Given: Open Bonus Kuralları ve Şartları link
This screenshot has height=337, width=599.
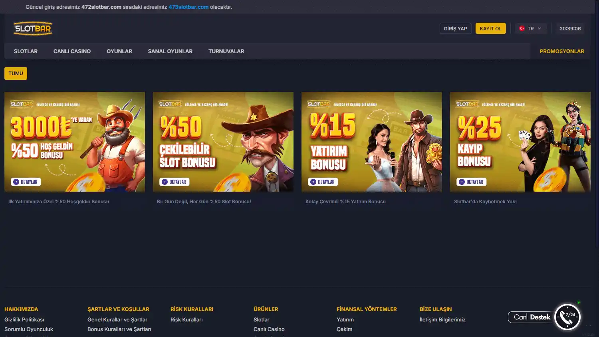Looking at the screenshot, I should [119, 329].
